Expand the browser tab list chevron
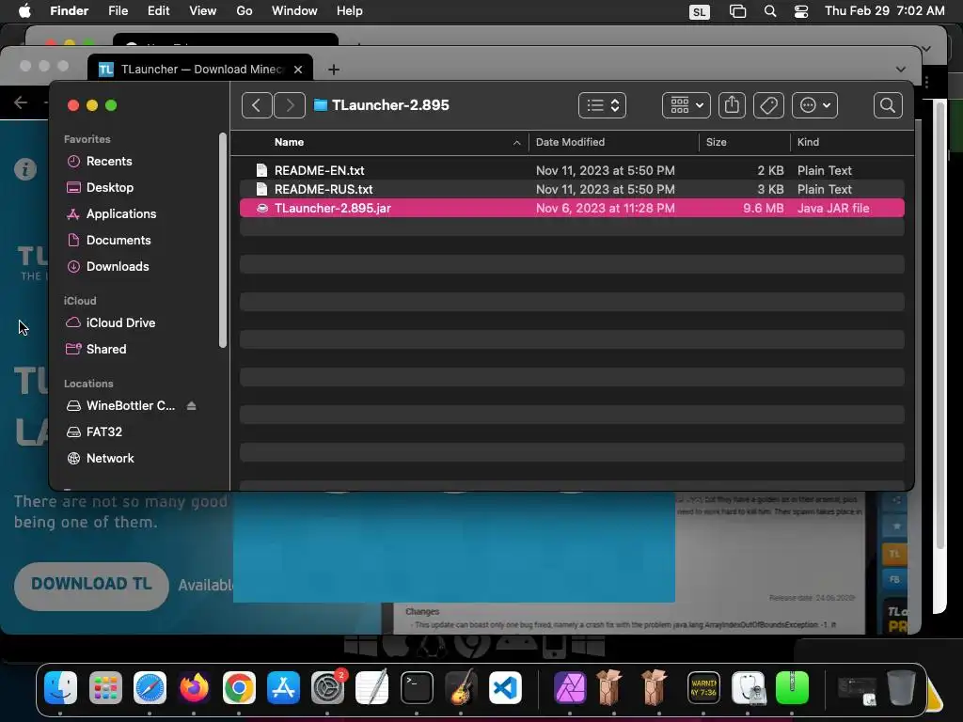963x722 pixels. tap(900, 70)
